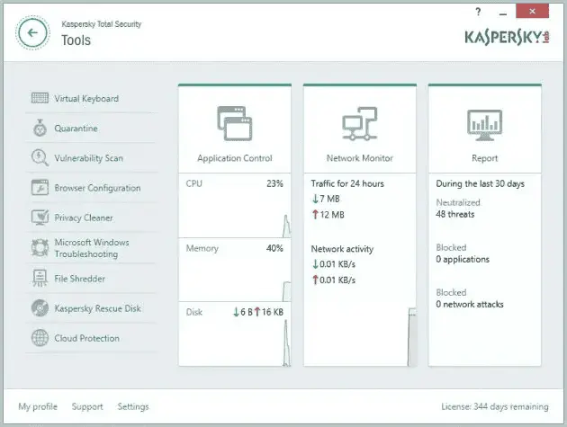Click 'Traffic for 24 hours' heading
Screen dimensions: 567x427
(x=347, y=183)
